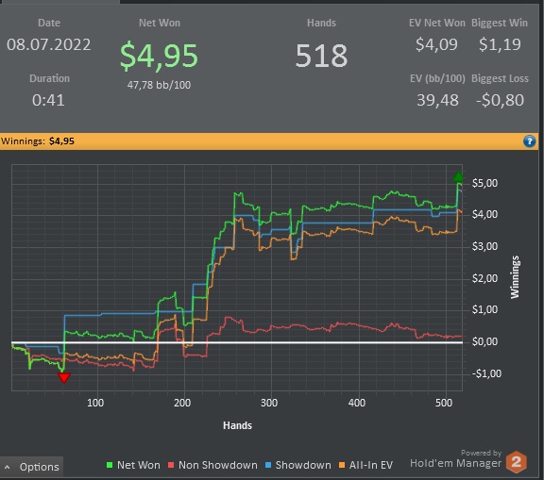Click the All-In EV legend label

(x=371, y=465)
